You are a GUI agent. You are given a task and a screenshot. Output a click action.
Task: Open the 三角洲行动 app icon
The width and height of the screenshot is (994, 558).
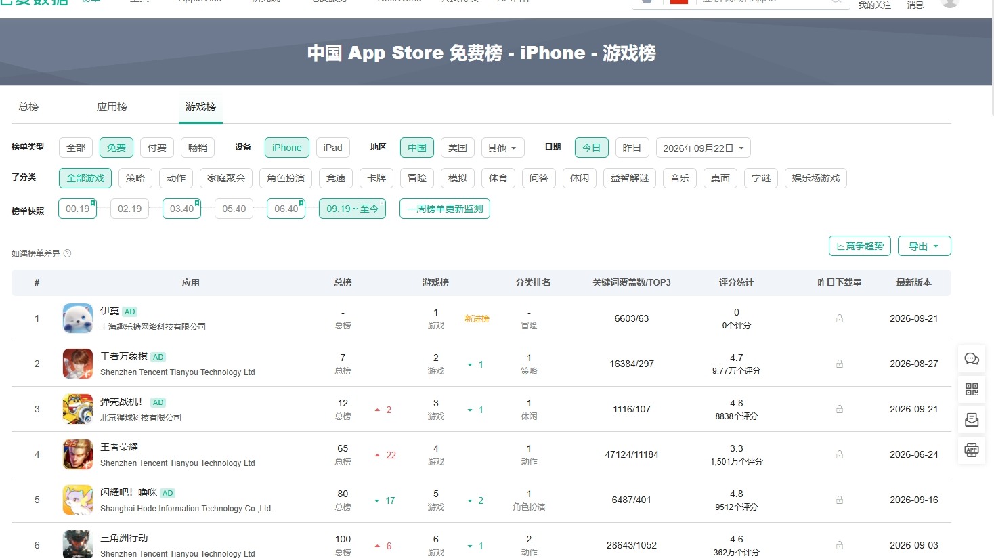(78, 544)
